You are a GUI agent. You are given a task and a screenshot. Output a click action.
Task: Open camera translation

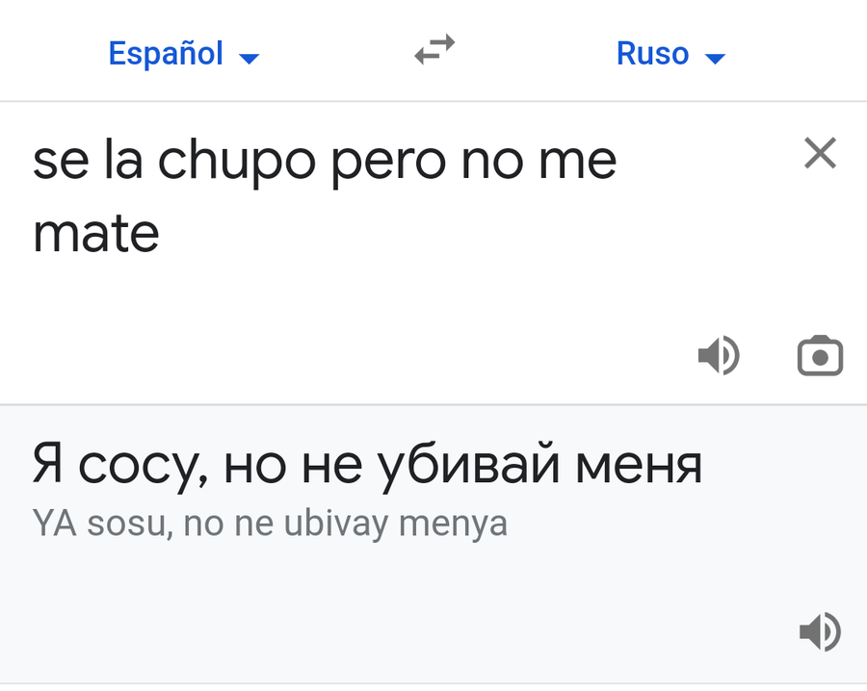(820, 356)
